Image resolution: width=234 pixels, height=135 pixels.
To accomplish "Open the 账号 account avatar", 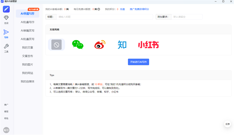I will [x=6, y=130].
